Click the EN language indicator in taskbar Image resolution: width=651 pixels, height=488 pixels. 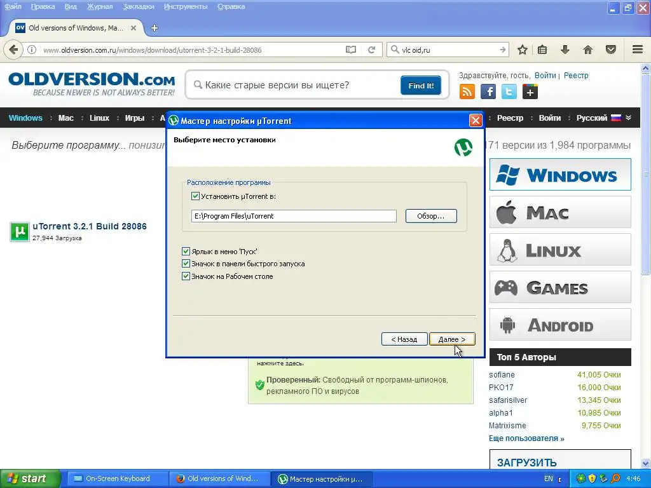pos(549,478)
